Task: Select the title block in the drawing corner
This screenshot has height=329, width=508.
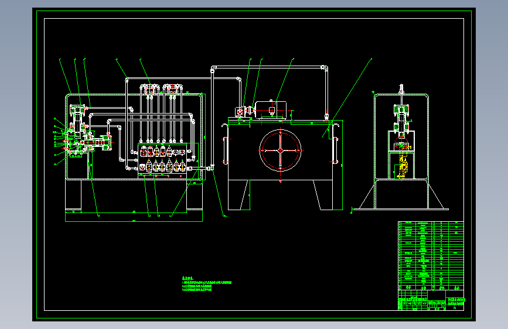Action: tap(431, 300)
